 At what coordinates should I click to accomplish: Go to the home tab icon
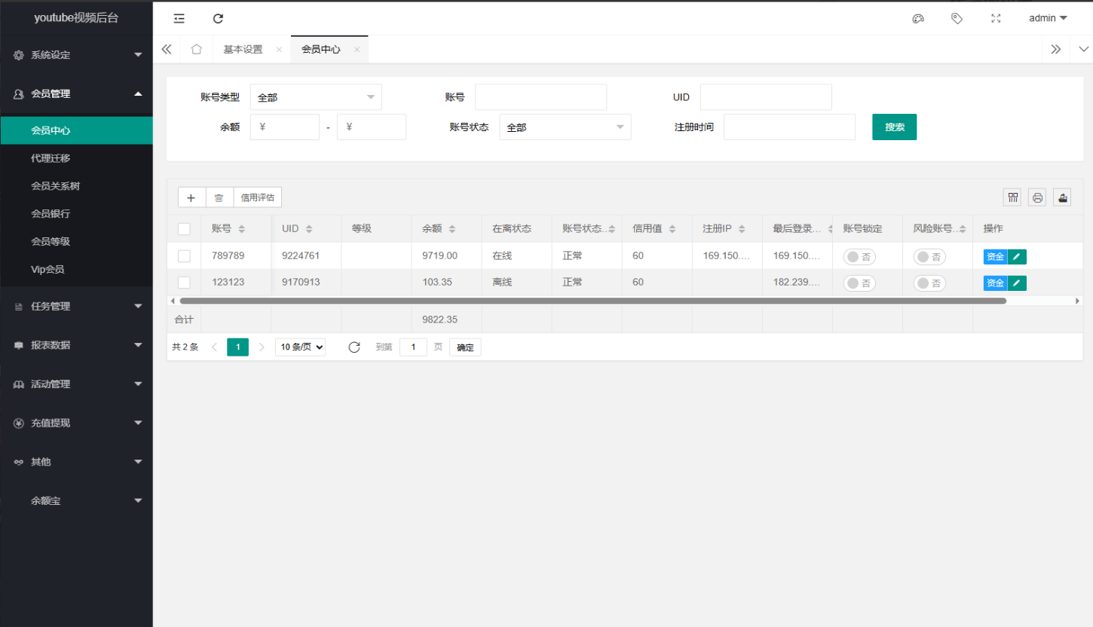point(196,49)
